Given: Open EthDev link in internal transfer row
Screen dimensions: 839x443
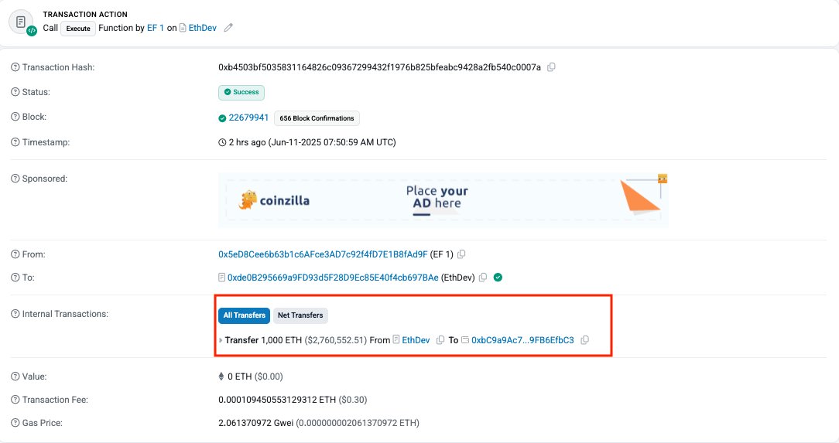Looking at the screenshot, I should point(416,340).
